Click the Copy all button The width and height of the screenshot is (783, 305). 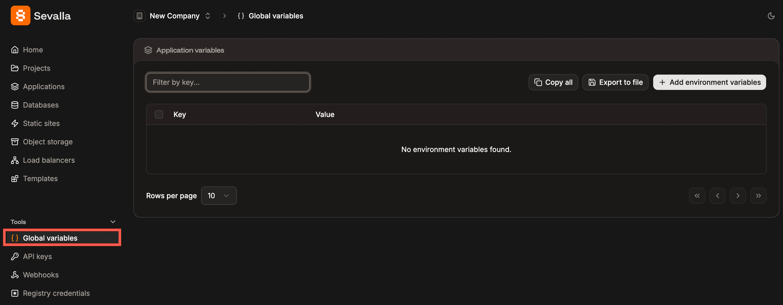[x=553, y=82]
